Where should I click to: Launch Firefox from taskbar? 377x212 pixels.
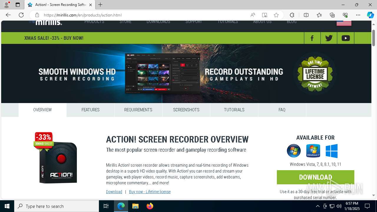[x=150, y=206]
